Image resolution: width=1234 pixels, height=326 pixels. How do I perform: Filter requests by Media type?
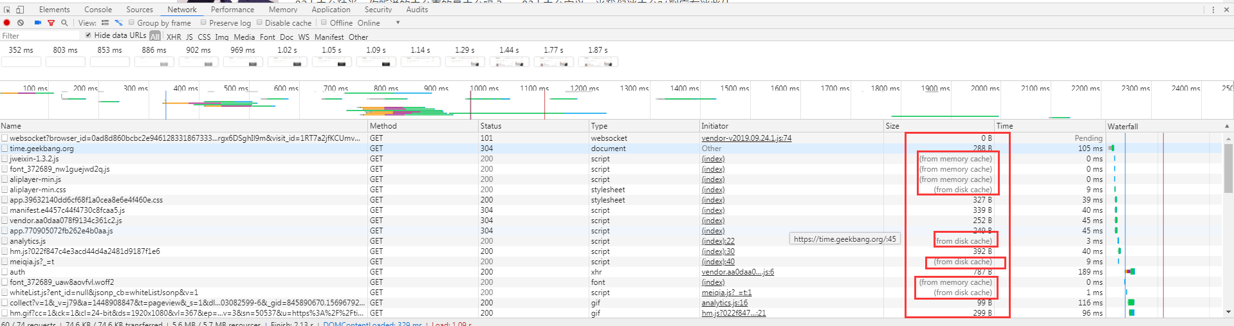244,37
